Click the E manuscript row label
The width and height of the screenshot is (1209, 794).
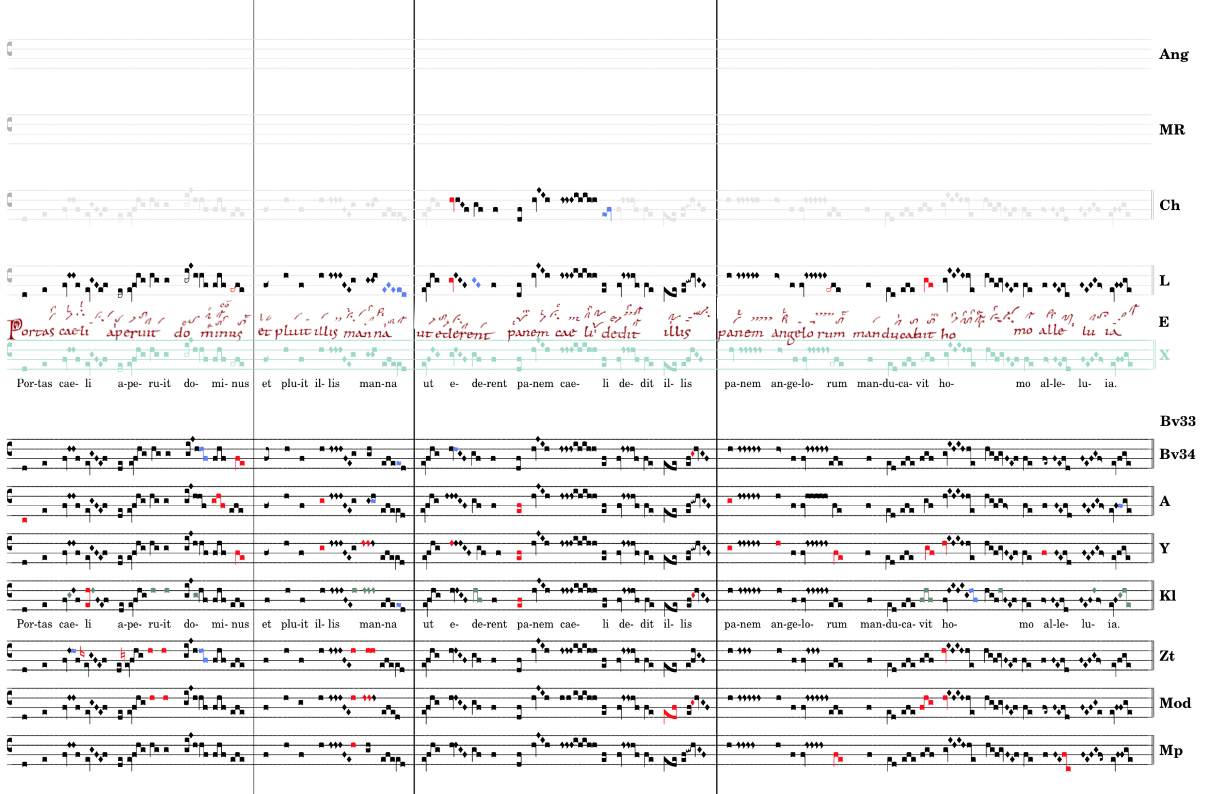coord(1163,322)
